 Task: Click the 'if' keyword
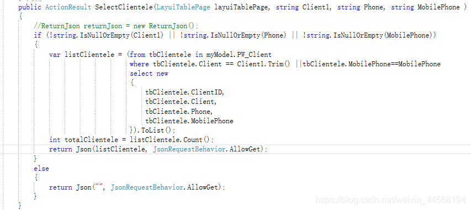click(38, 35)
